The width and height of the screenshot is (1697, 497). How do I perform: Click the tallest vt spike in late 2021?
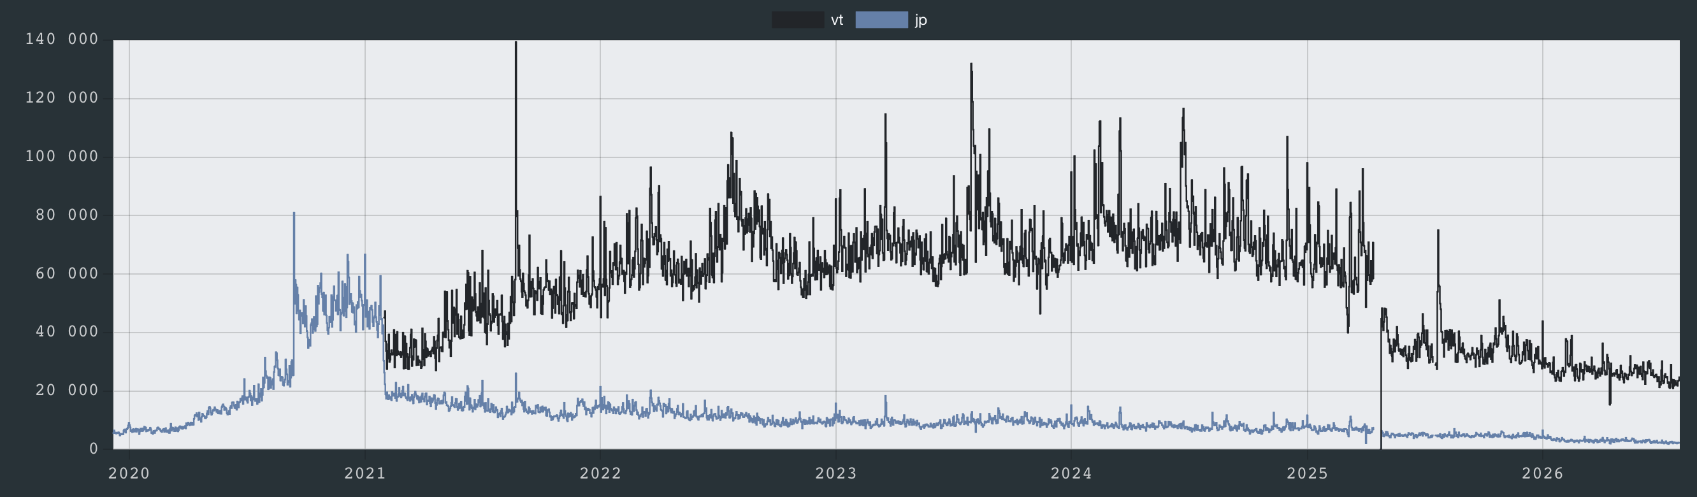click(x=516, y=43)
